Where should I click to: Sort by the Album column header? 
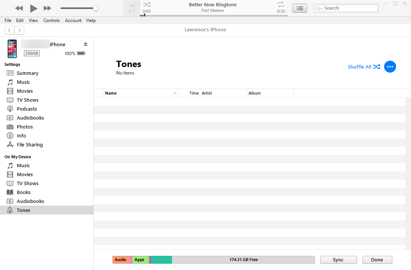point(270,93)
